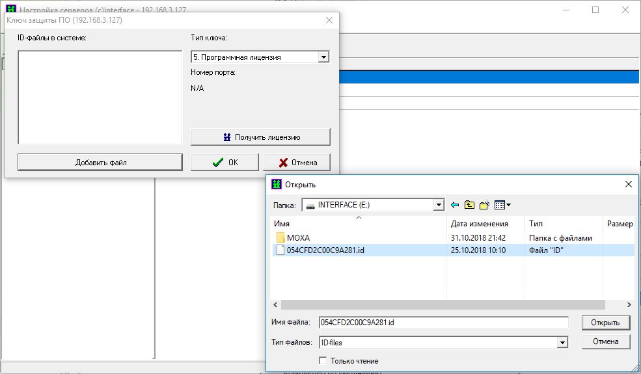Click the MOXA folder icon
Screen dimensions: 641x374
[280, 238]
